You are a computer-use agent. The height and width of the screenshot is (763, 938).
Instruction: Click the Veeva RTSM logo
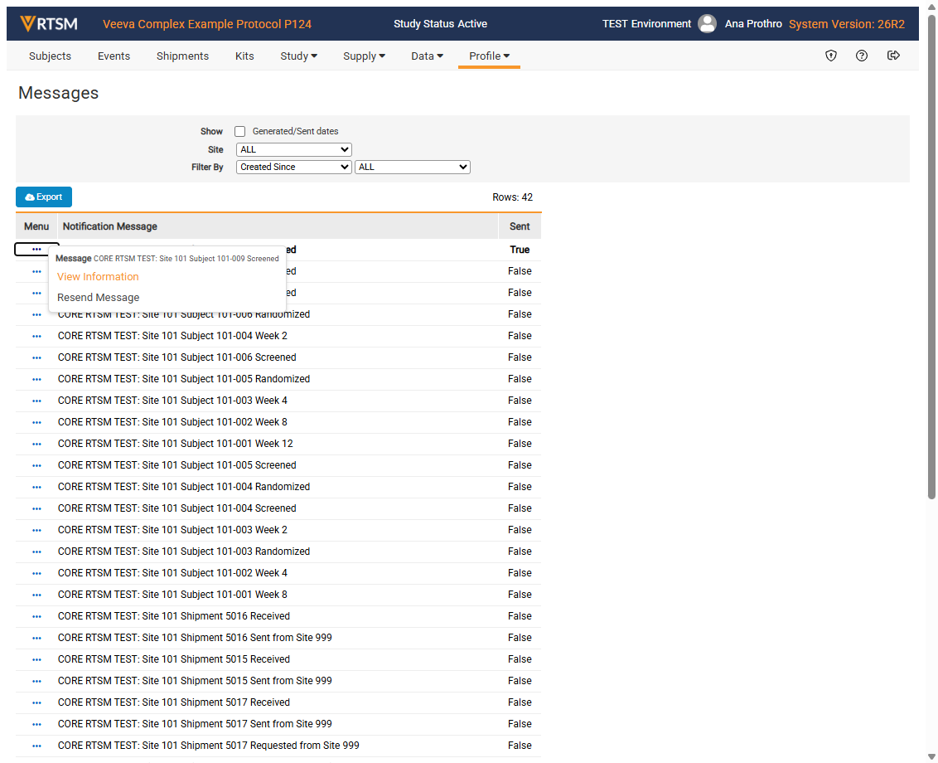(48, 24)
